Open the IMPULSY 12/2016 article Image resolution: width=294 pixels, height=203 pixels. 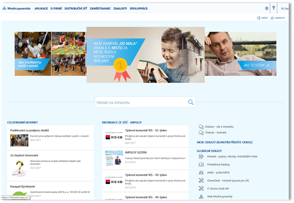pos(136,152)
